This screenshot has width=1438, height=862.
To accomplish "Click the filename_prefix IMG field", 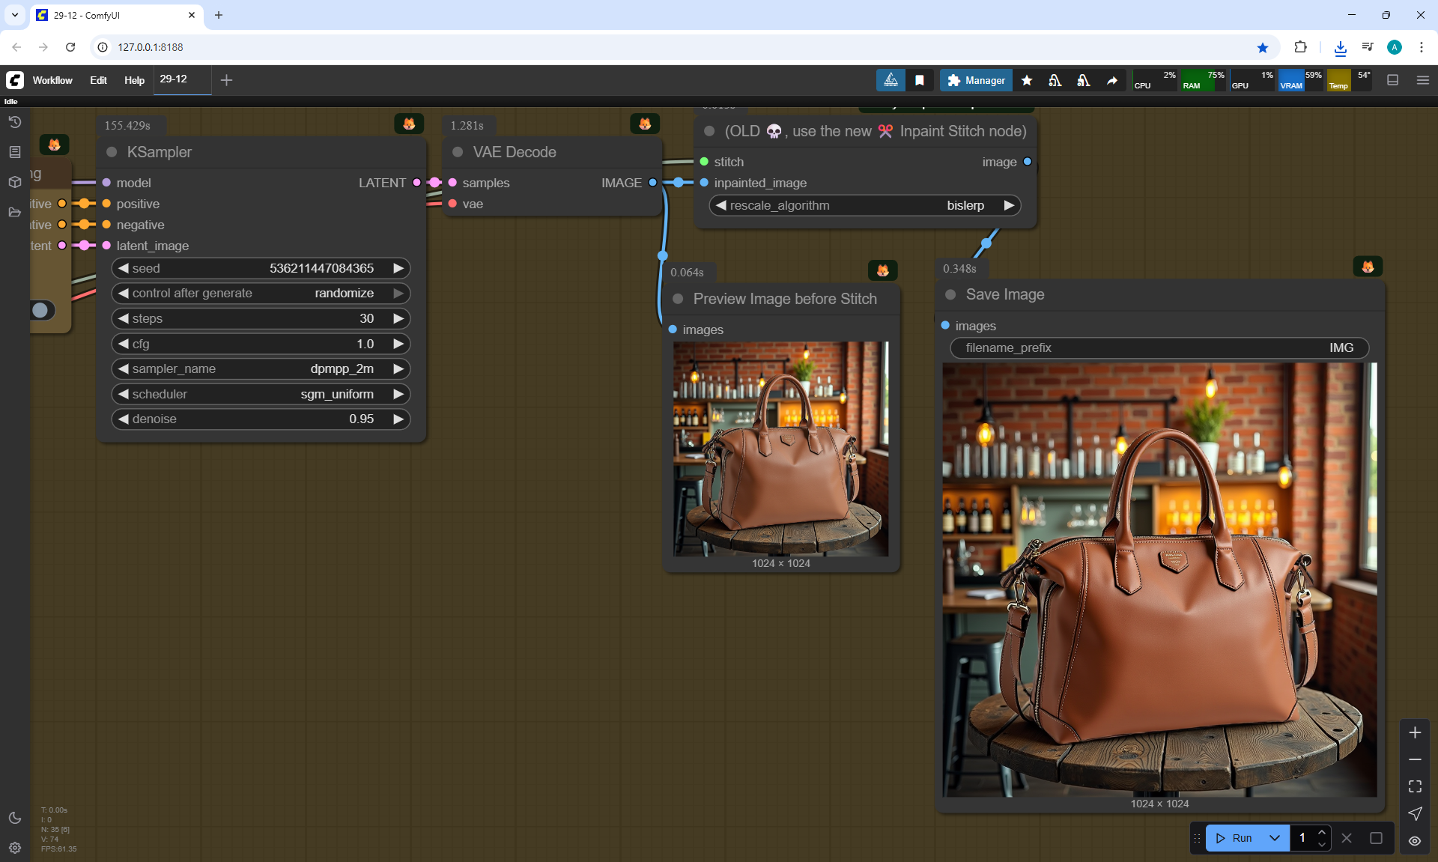I will (x=1159, y=347).
